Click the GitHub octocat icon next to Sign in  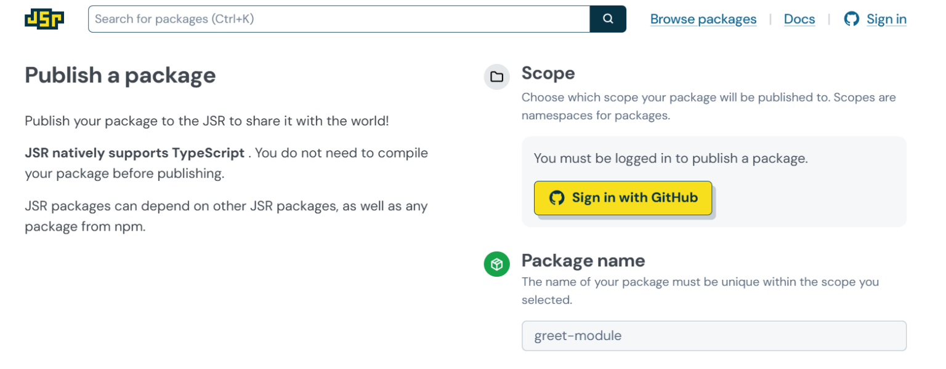click(x=852, y=19)
